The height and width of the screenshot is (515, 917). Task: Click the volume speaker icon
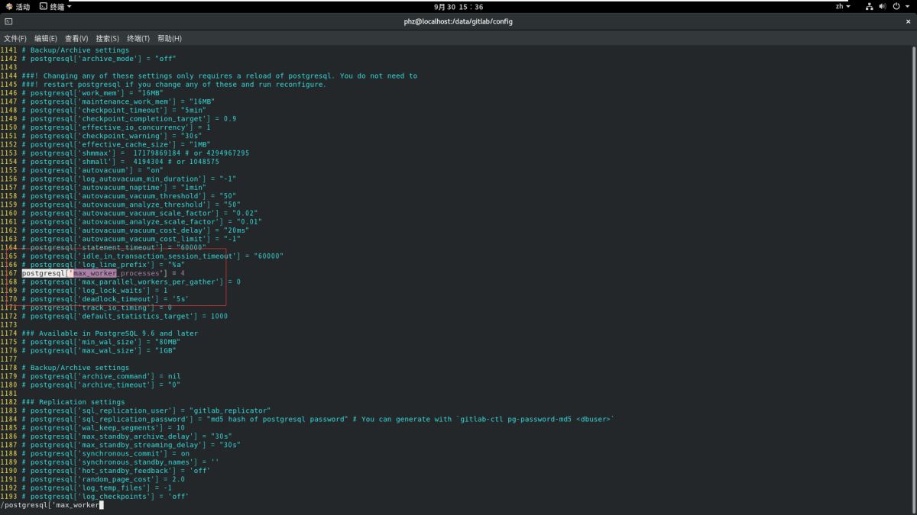pos(883,6)
